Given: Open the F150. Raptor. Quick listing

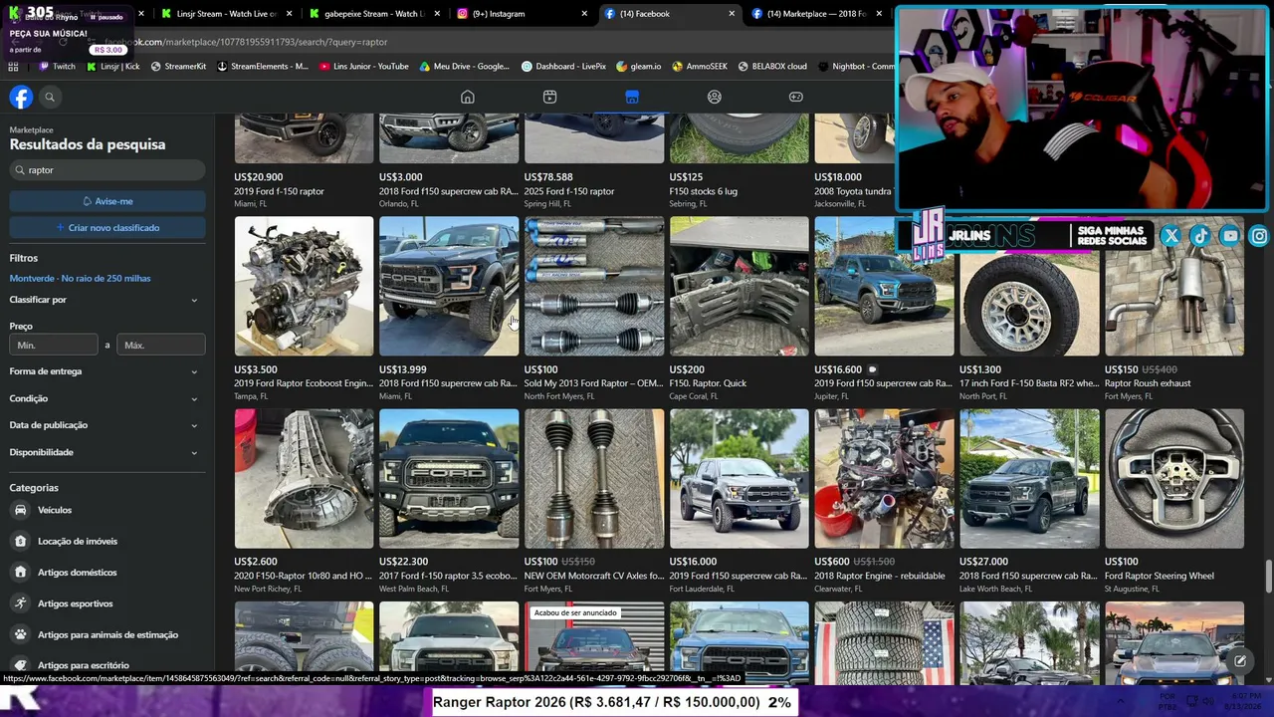Looking at the screenshot, I should point(740,309).
